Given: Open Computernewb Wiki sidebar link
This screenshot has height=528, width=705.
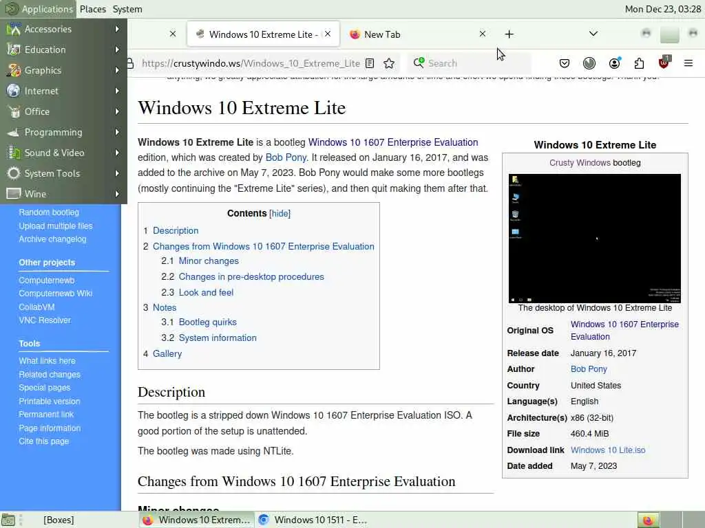Looking at the screenshot, I should coord(55,293).
